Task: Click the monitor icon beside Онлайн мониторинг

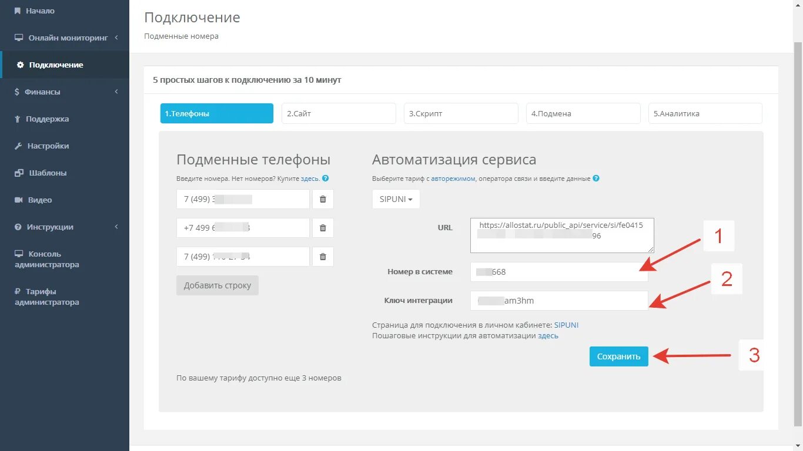Action: click(x=19, y=38)
